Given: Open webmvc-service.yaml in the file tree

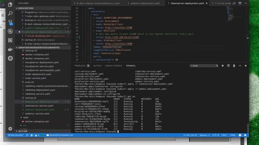Looking at the screenshot, I should pyautogui.click(x=37, y=114).
